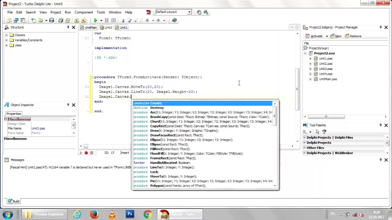The height and width of the screenshot is (220, 392).
Task: Click the Forward navigation arrow in toolbar
Action: tap(158, 20)
